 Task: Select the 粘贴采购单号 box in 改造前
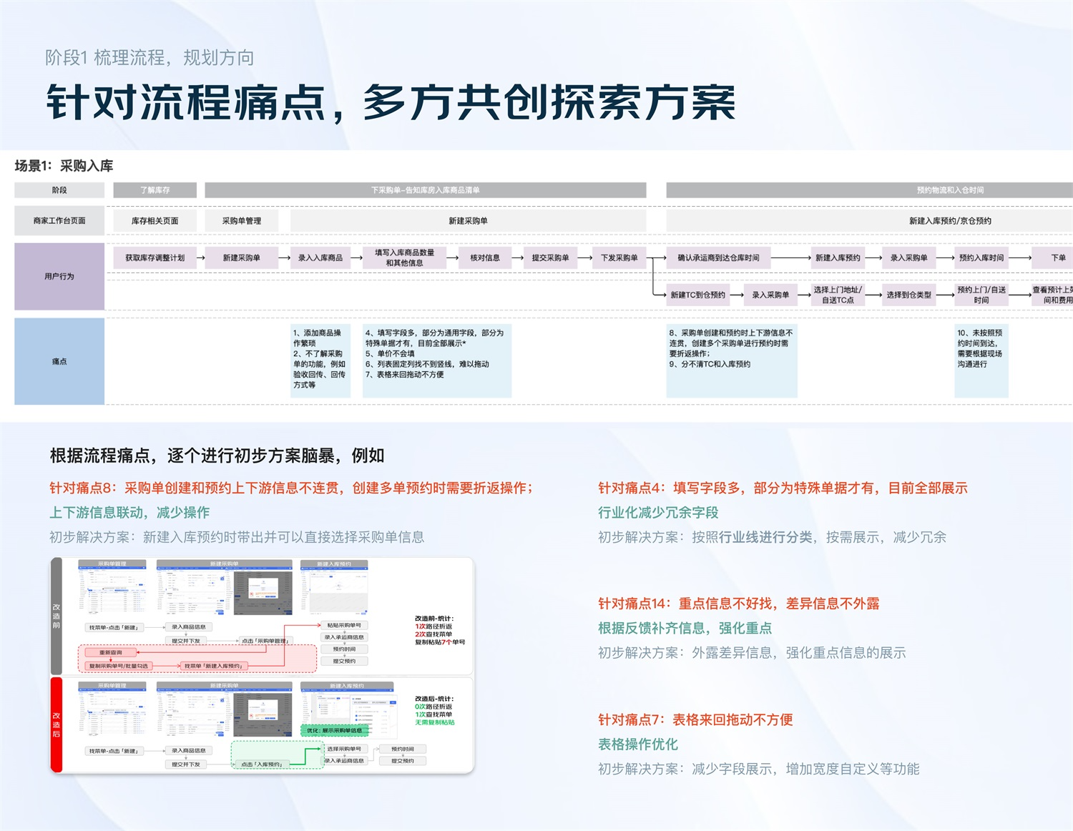(344, 625)
